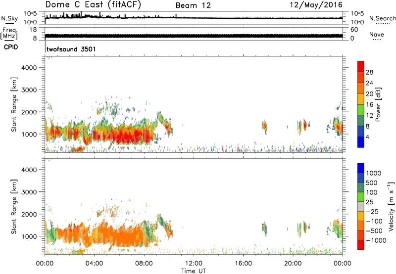
Task: Click the "Slant Range [km]" label of velocity panel
Action: [14, 207]
